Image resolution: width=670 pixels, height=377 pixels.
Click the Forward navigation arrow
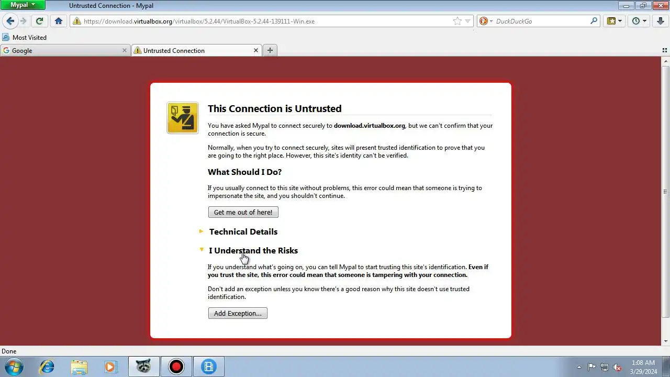point(24,21)
